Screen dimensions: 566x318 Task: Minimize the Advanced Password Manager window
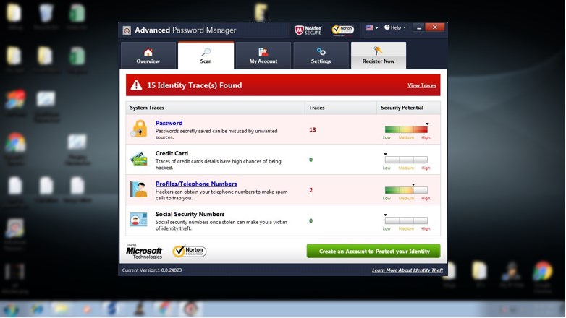click(x=419, y=27)
